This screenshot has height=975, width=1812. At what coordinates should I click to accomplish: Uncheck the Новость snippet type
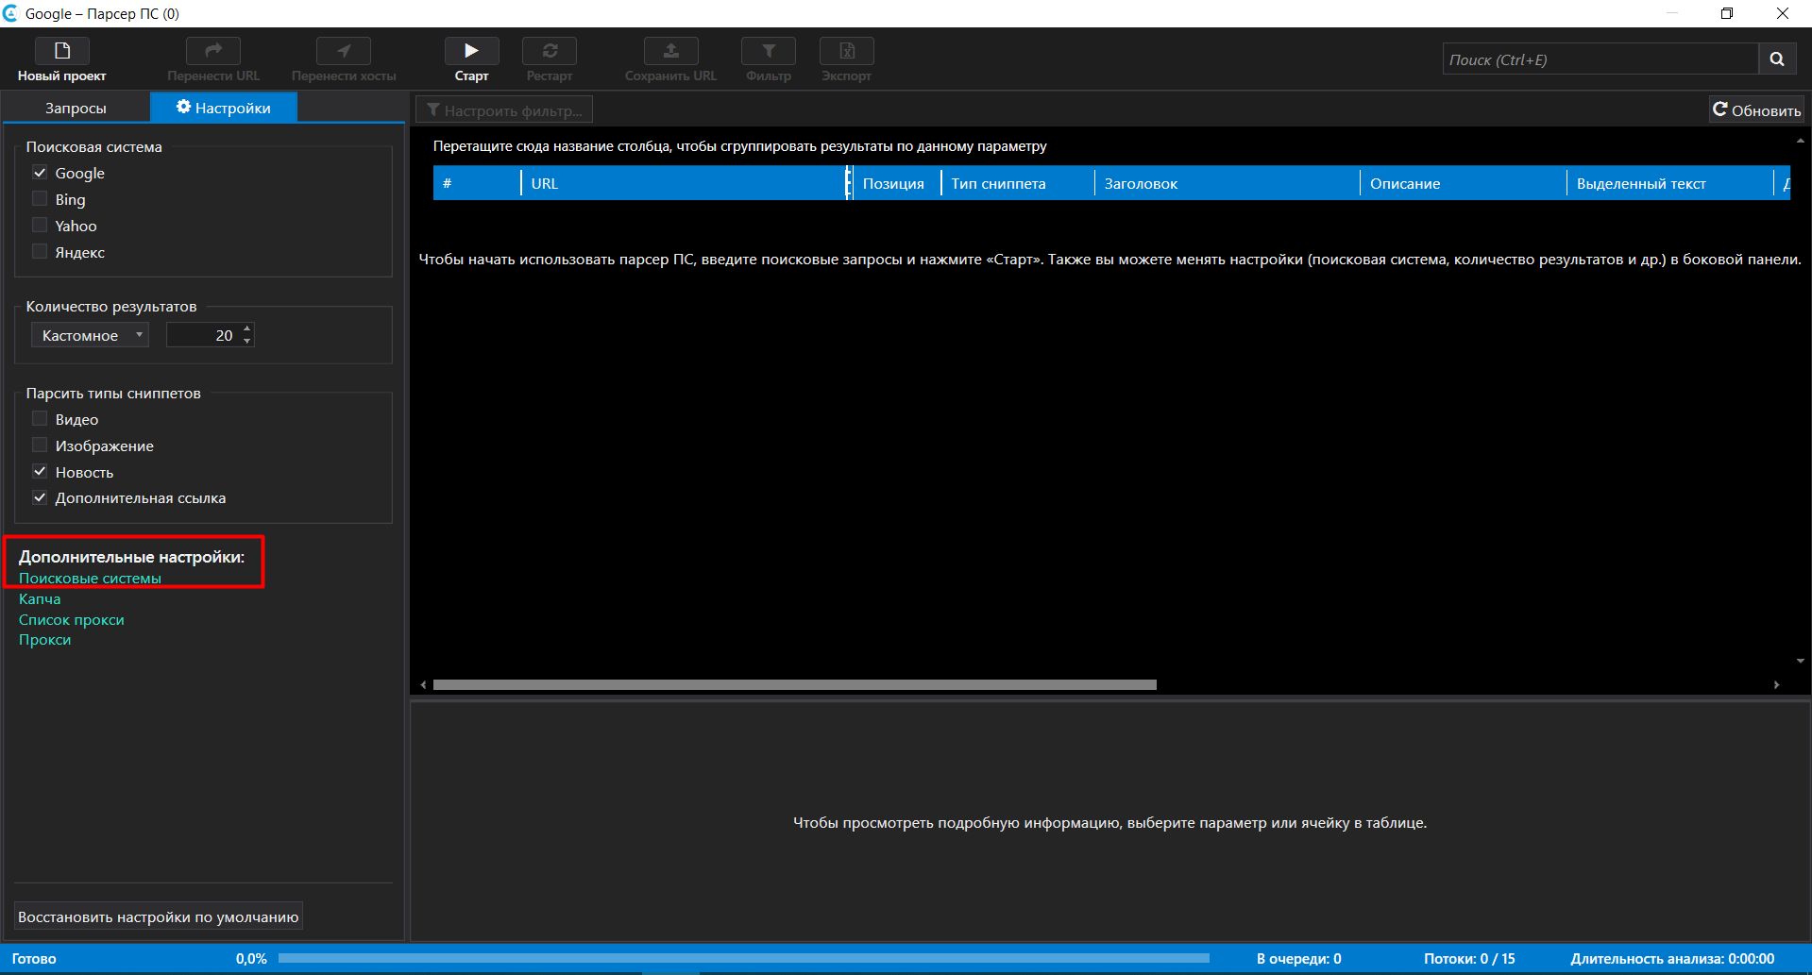coord(40,472)
